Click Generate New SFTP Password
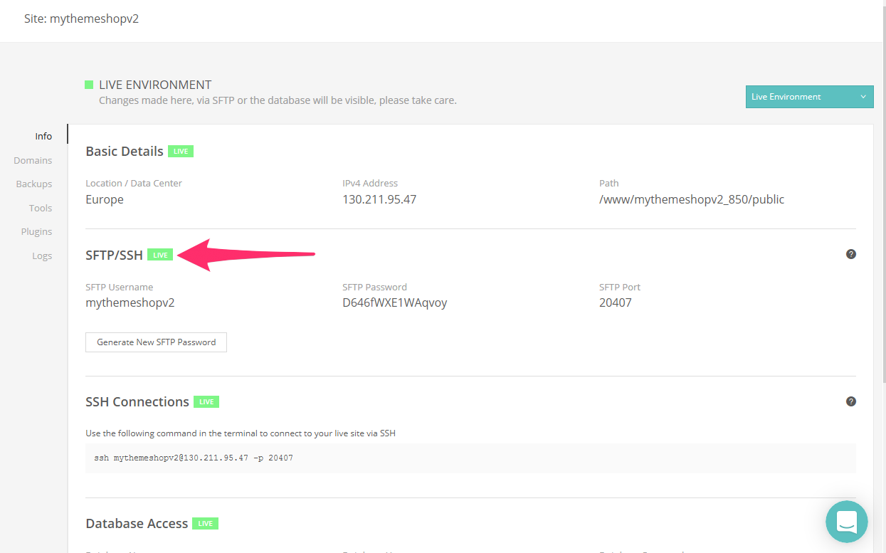The width and height of the screenshot is (886, 553). pyautogui.click(x=156, y=342)
